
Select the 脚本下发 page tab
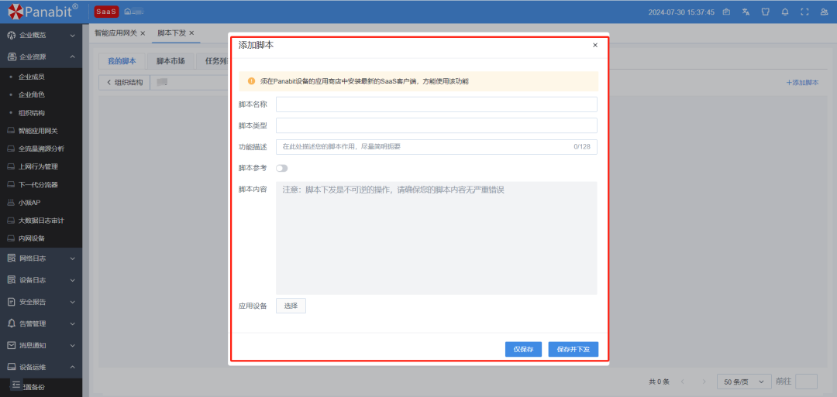(x=171, y=33)
